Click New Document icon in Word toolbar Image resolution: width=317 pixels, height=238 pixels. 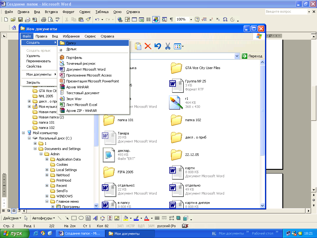[6, 20]
